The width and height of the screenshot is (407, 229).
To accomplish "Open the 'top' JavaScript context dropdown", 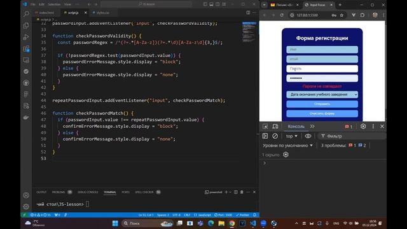I will pyautogui.click(x=291, y=136).
